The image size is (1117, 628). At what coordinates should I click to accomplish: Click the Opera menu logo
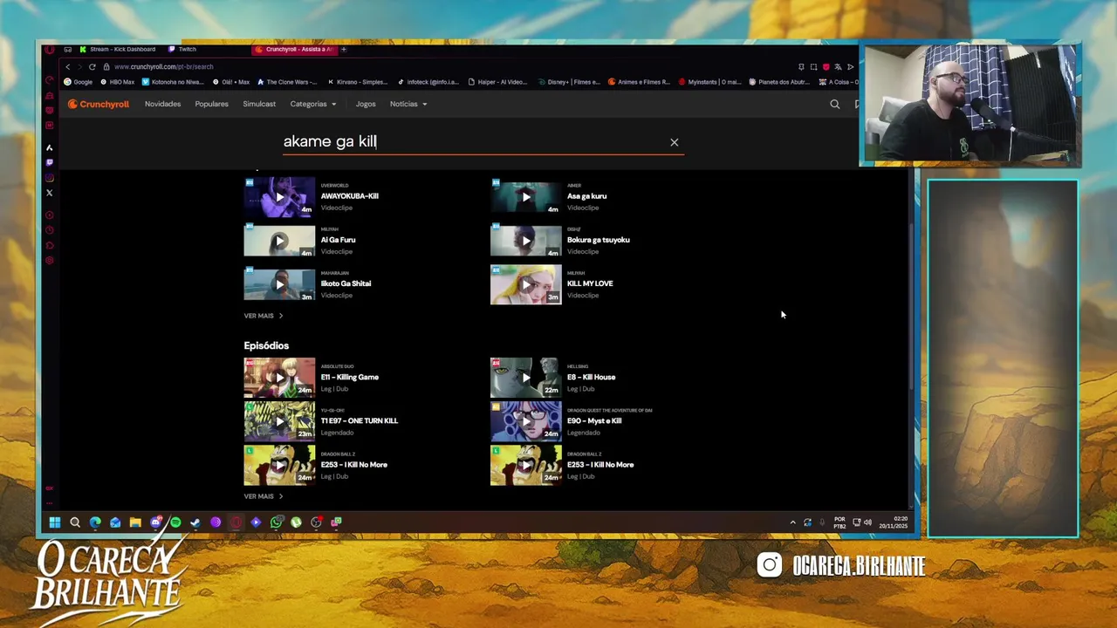click(x=50, y=49)
